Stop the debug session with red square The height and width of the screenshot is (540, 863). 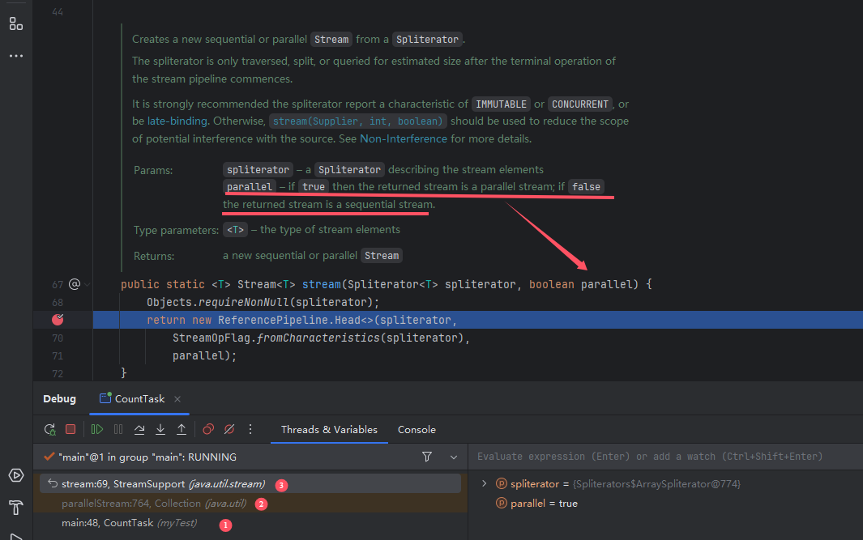click(70, 430)
